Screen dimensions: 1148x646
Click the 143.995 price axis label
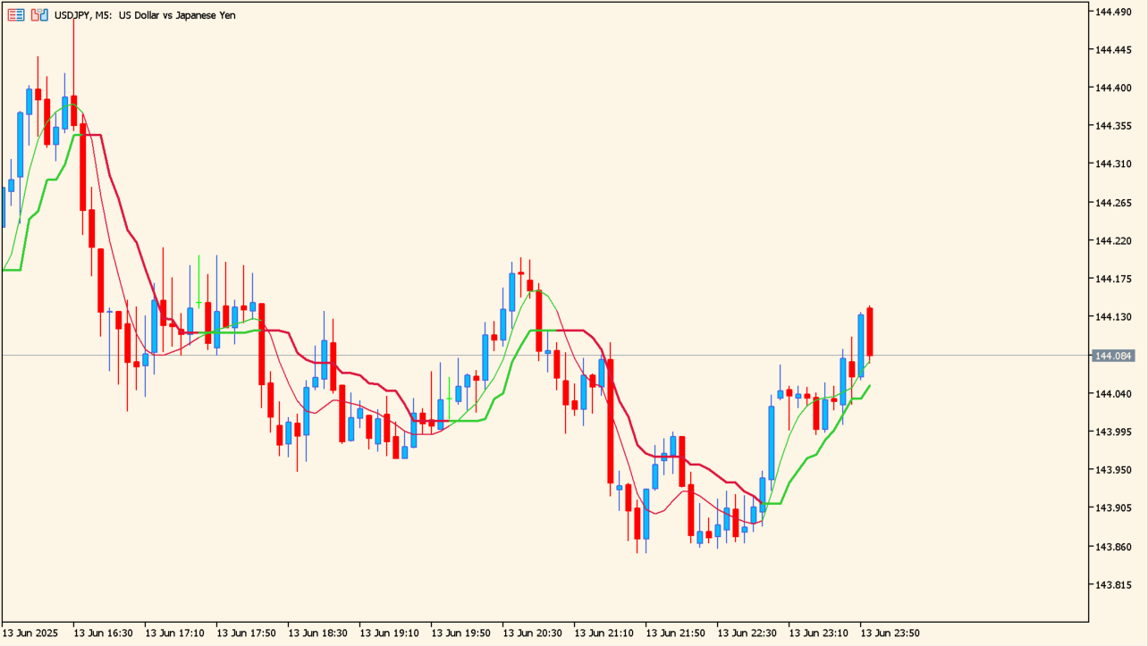click(x=1113, y=432)
